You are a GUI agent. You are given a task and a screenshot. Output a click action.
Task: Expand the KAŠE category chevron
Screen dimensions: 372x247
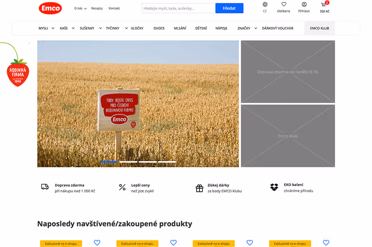(73, 28)
